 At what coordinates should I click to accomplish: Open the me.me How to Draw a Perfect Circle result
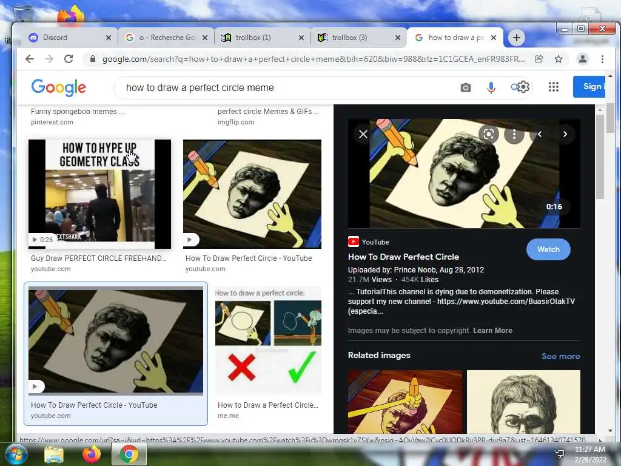tap(267, 405)
